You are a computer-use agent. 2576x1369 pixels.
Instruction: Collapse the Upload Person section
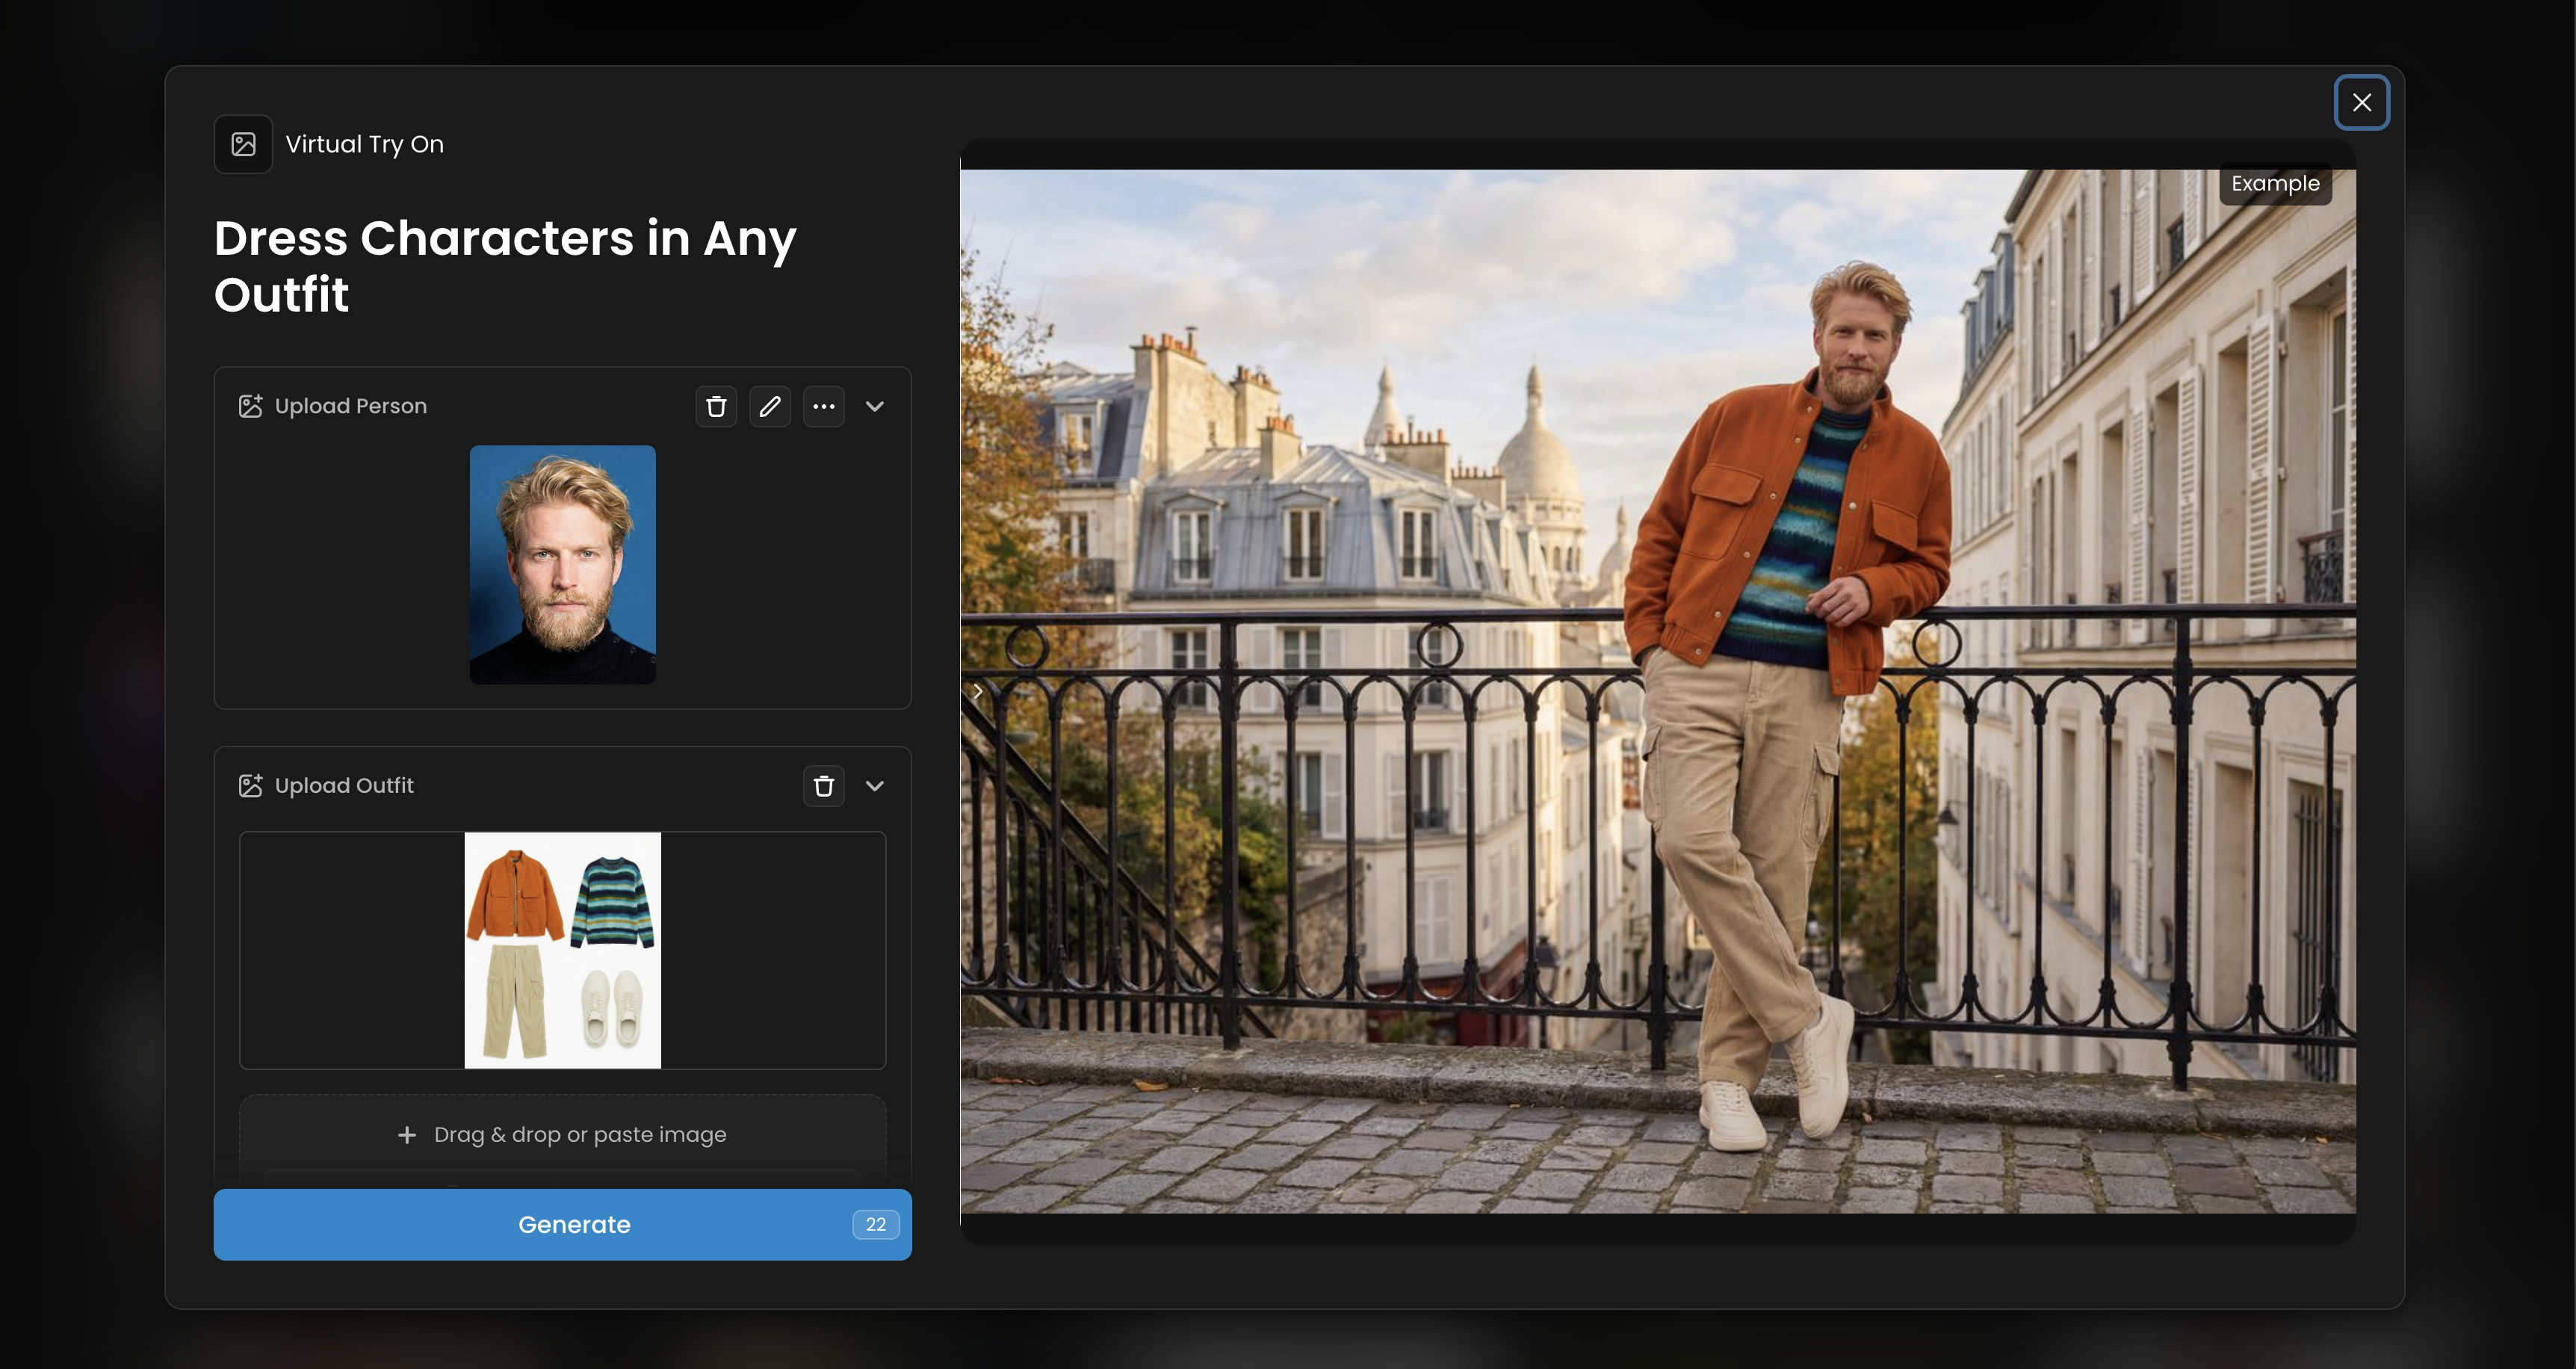point(875,406)
